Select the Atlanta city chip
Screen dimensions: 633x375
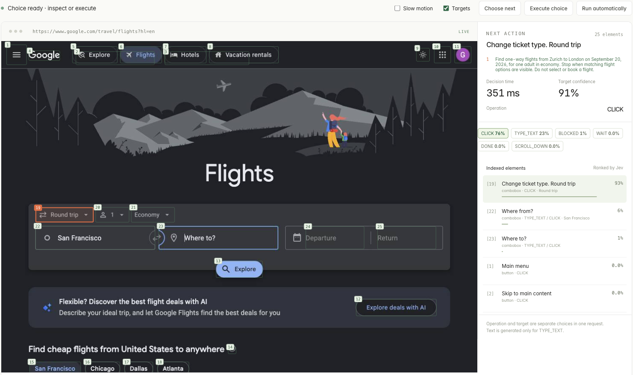(x=173, y=368)
